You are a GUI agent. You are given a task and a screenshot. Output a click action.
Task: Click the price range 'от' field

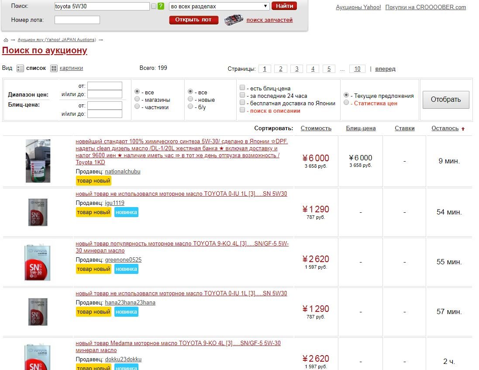point(105,86)
